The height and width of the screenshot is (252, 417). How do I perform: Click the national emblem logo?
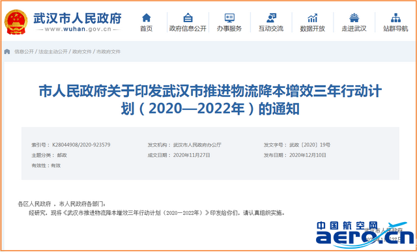(16, 21)
